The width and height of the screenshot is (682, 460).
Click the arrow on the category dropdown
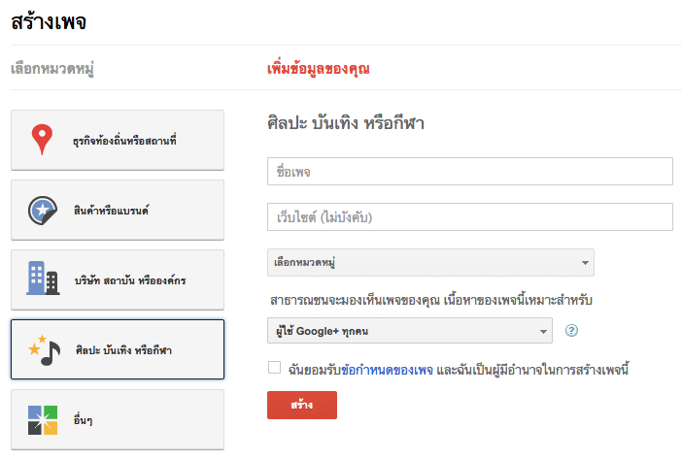point(585,263)
